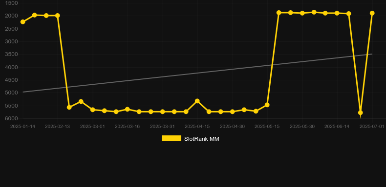Select the spike data point at 2025-04-15
Image resolution: width=386 pixels, height=187 pixels.
pyautogui.click(x=197, y=101)
